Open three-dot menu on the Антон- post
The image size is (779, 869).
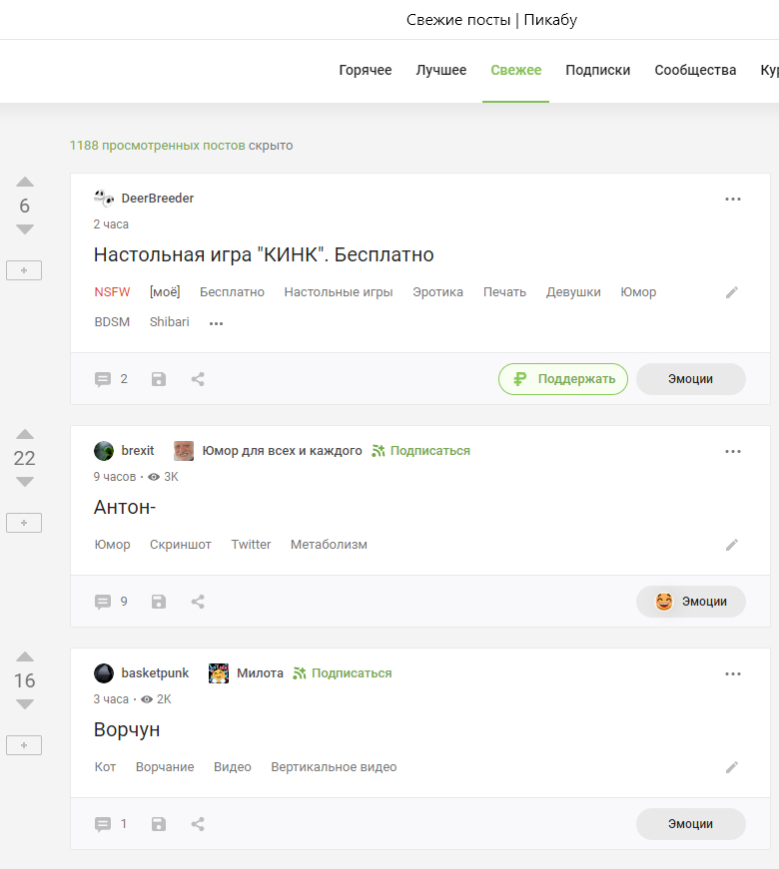(733, 452)
